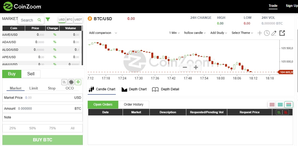The width and height of the screenshot is (298, 146).
Task: Click the Description column header
Action: 168,112
